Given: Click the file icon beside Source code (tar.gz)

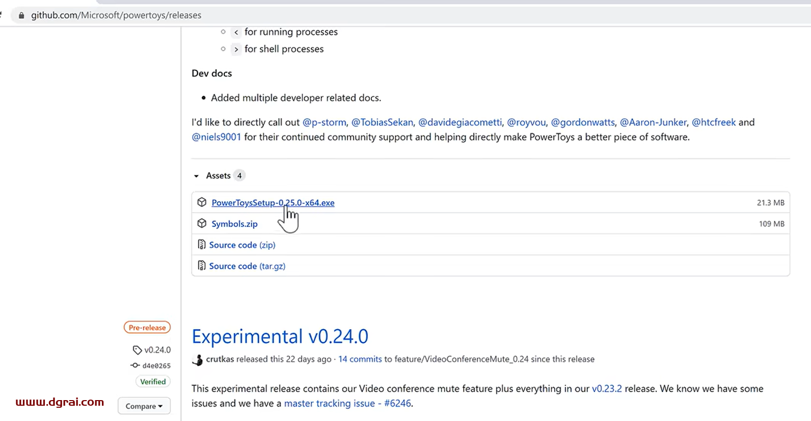Looking at the screenshot, I should click(202, 266).
